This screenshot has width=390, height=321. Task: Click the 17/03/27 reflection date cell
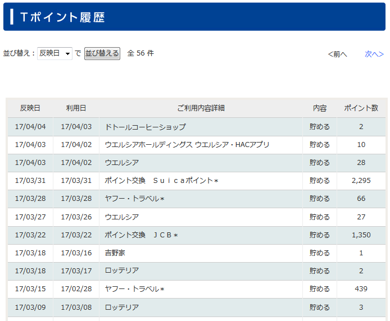click(x=30, y=217)
